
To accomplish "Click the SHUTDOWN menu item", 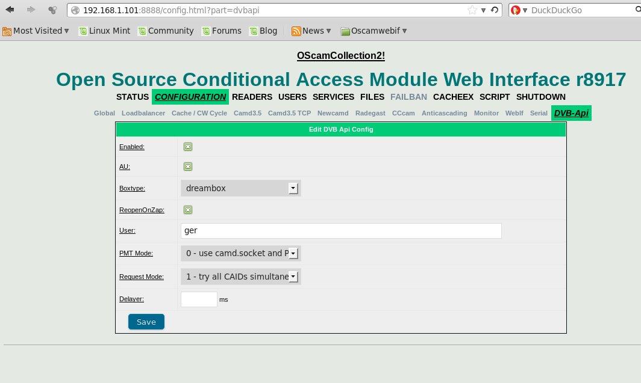I will click(540, 97).
